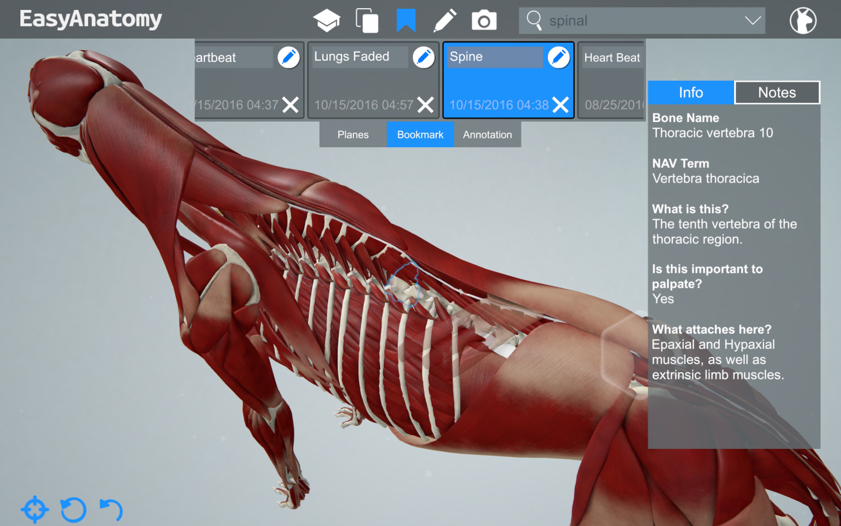This screenshot has height=526, width=841.
Task: Open the graduation cap learning mode
Action: (x=326, y=20)
